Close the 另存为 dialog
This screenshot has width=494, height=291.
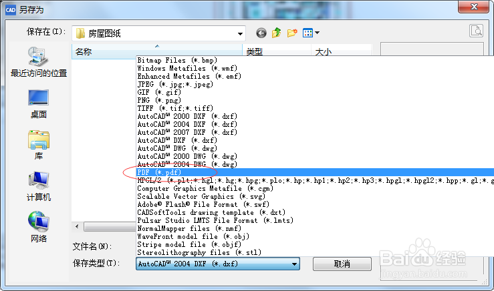point(474,7)
